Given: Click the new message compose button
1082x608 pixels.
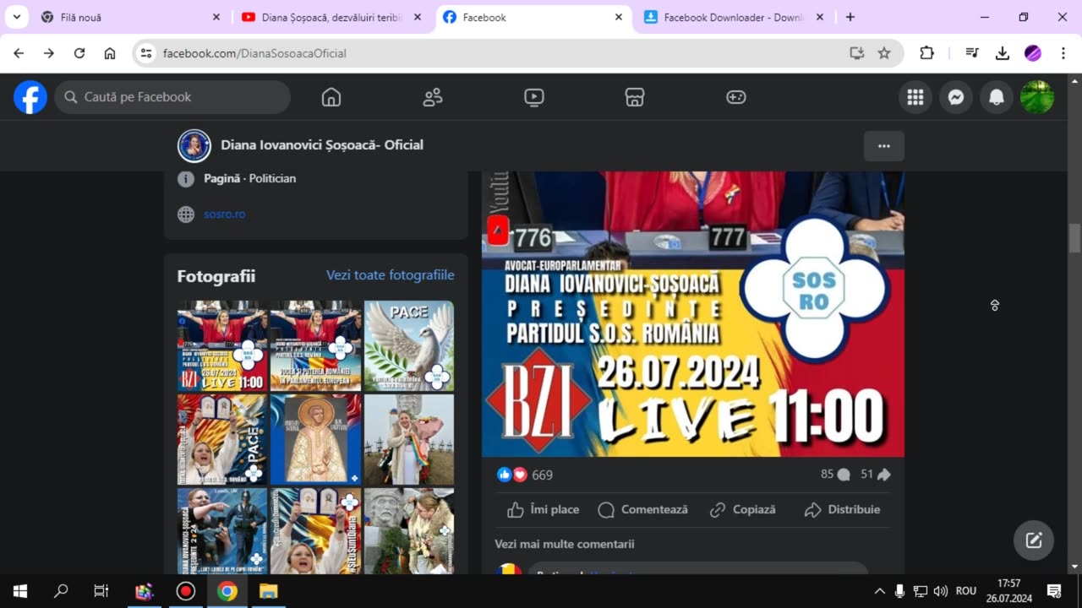Looking at the screenshot, I should 1034,540.
